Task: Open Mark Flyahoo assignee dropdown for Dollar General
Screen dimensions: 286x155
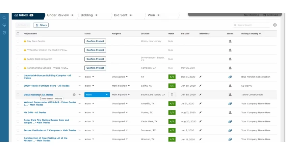Action: click(x=121, y=95)
